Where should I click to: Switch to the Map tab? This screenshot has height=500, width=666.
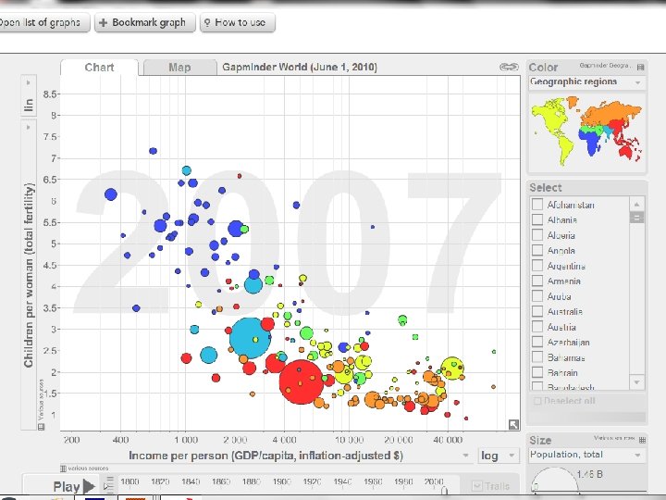coord(179,68)
